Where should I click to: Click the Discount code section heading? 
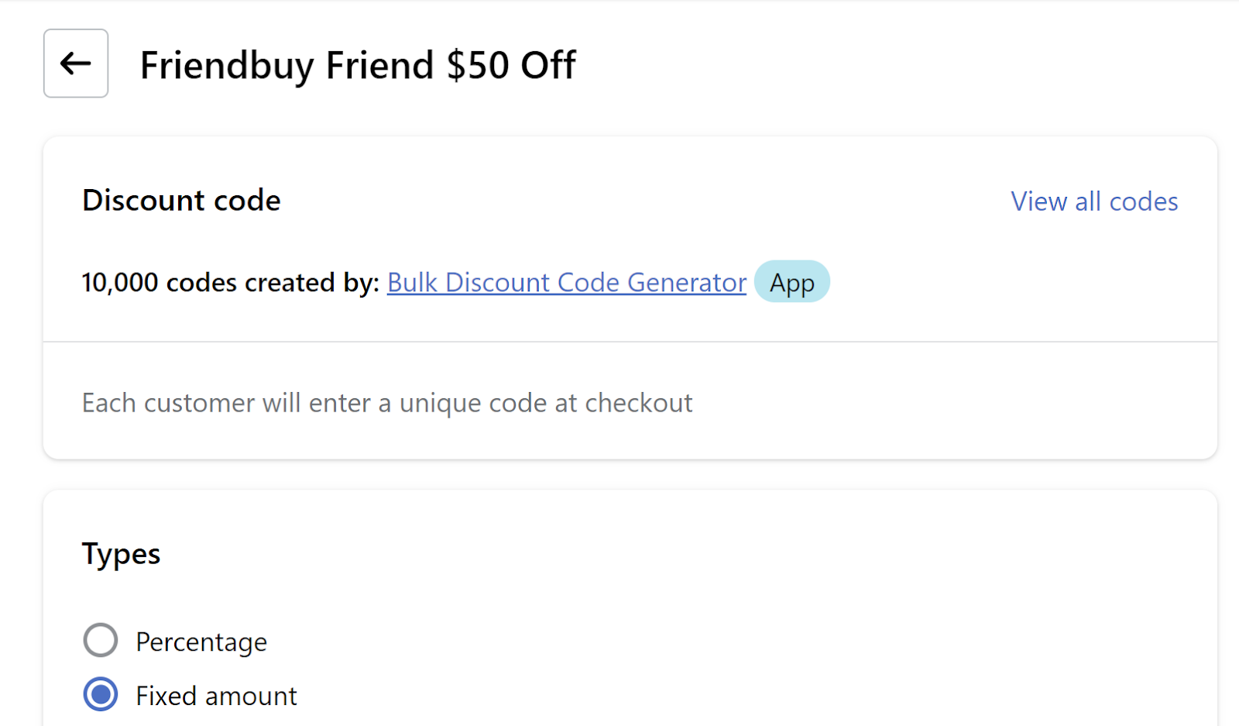[181, 201]
